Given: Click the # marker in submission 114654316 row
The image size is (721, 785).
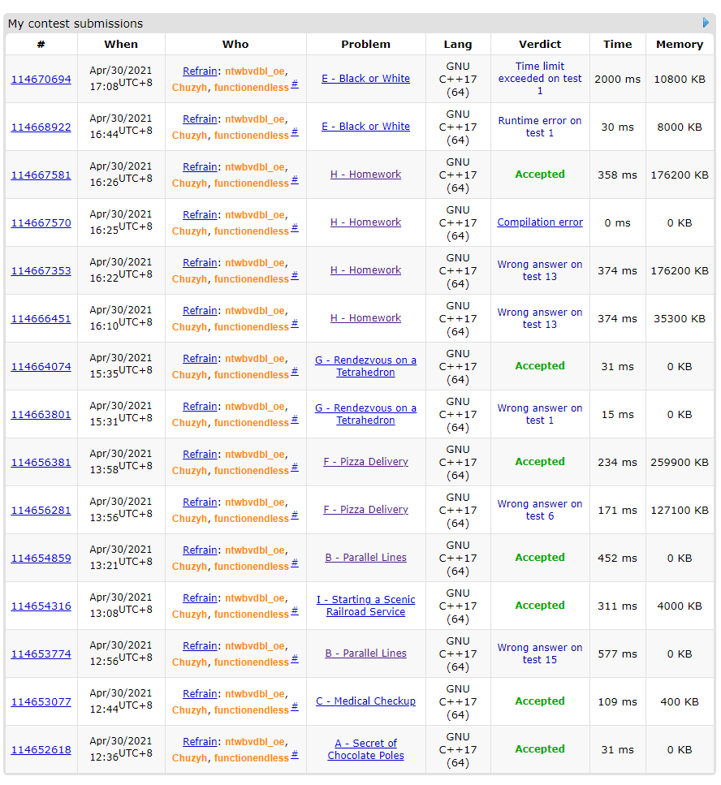Looking at the screenshot, I should tap(295, 610).
